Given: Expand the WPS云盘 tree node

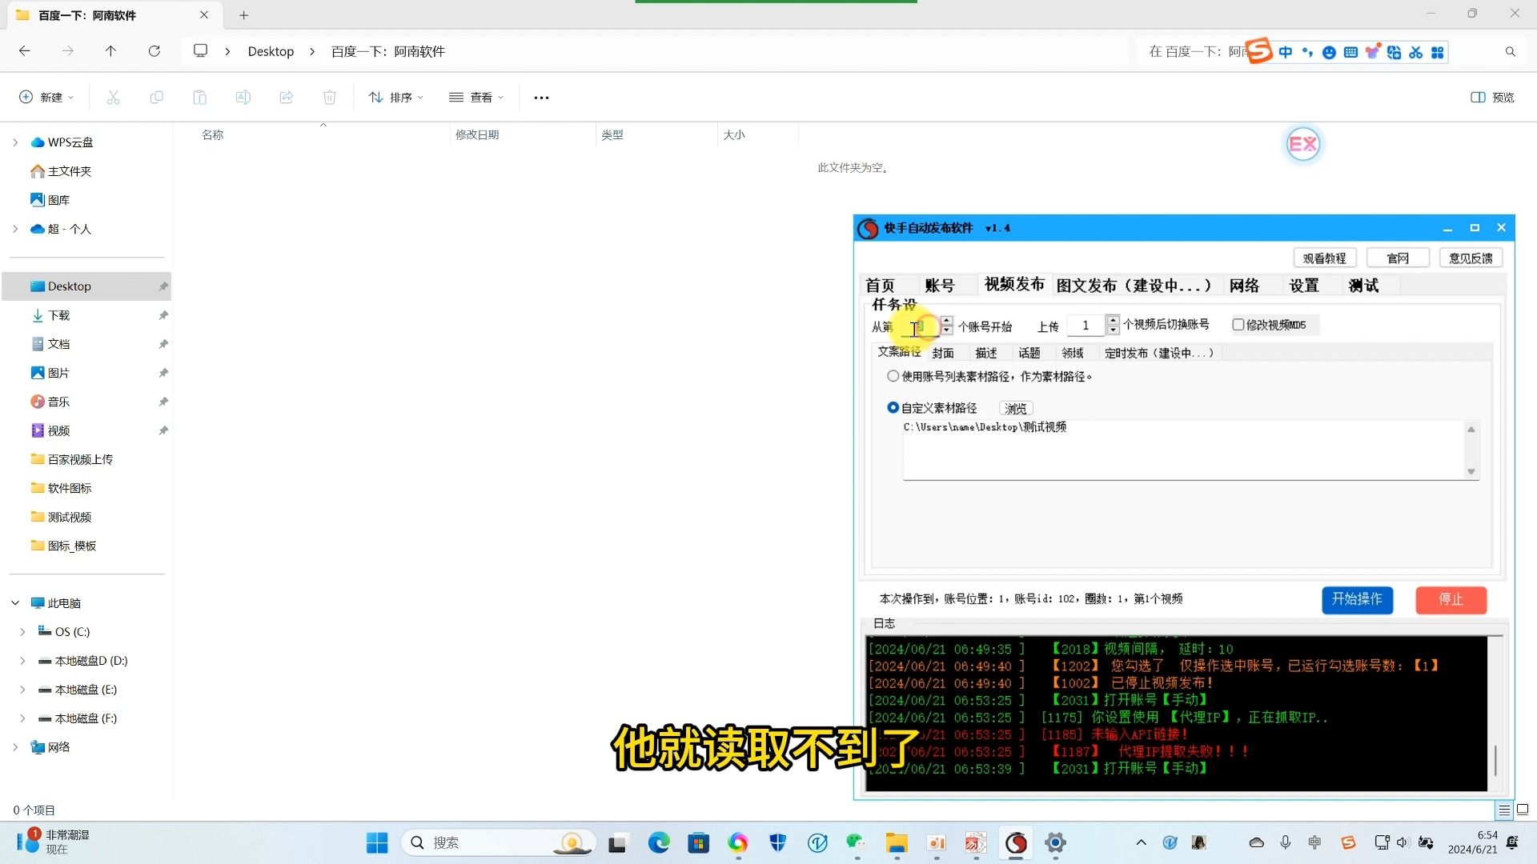Looking at the screenshot, I should click(x=15, y=142).
